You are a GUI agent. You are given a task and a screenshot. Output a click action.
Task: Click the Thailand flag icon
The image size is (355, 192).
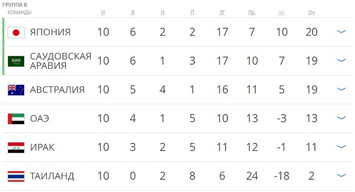click(x=16, y=176)
